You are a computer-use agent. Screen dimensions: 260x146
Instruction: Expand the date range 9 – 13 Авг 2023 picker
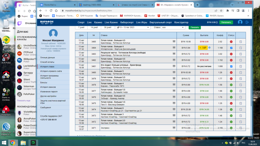[x=133, y=27]
